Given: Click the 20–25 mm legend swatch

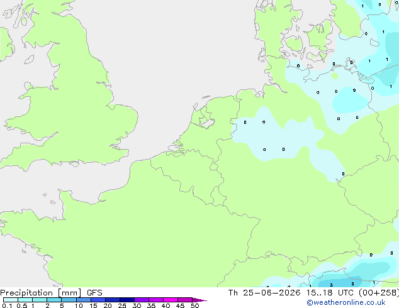Looking at the screenshot, I should point(113,300).
